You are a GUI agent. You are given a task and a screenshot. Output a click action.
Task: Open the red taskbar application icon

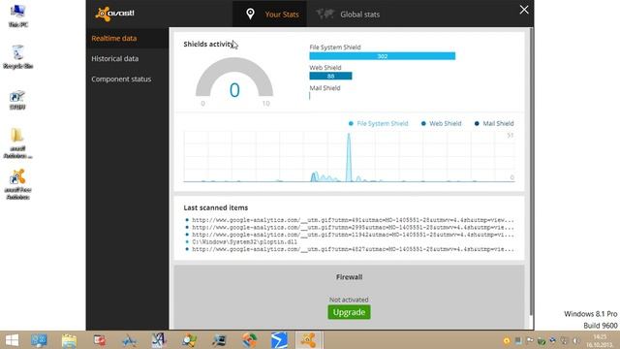(99, 340)
